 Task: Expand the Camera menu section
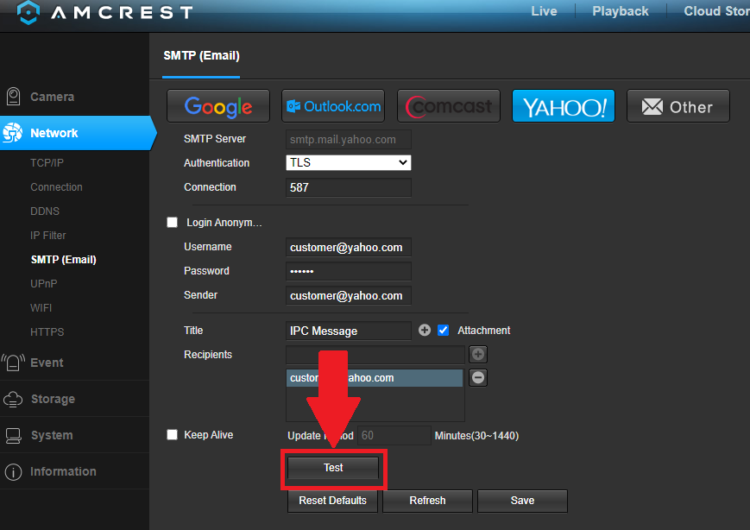52,97
